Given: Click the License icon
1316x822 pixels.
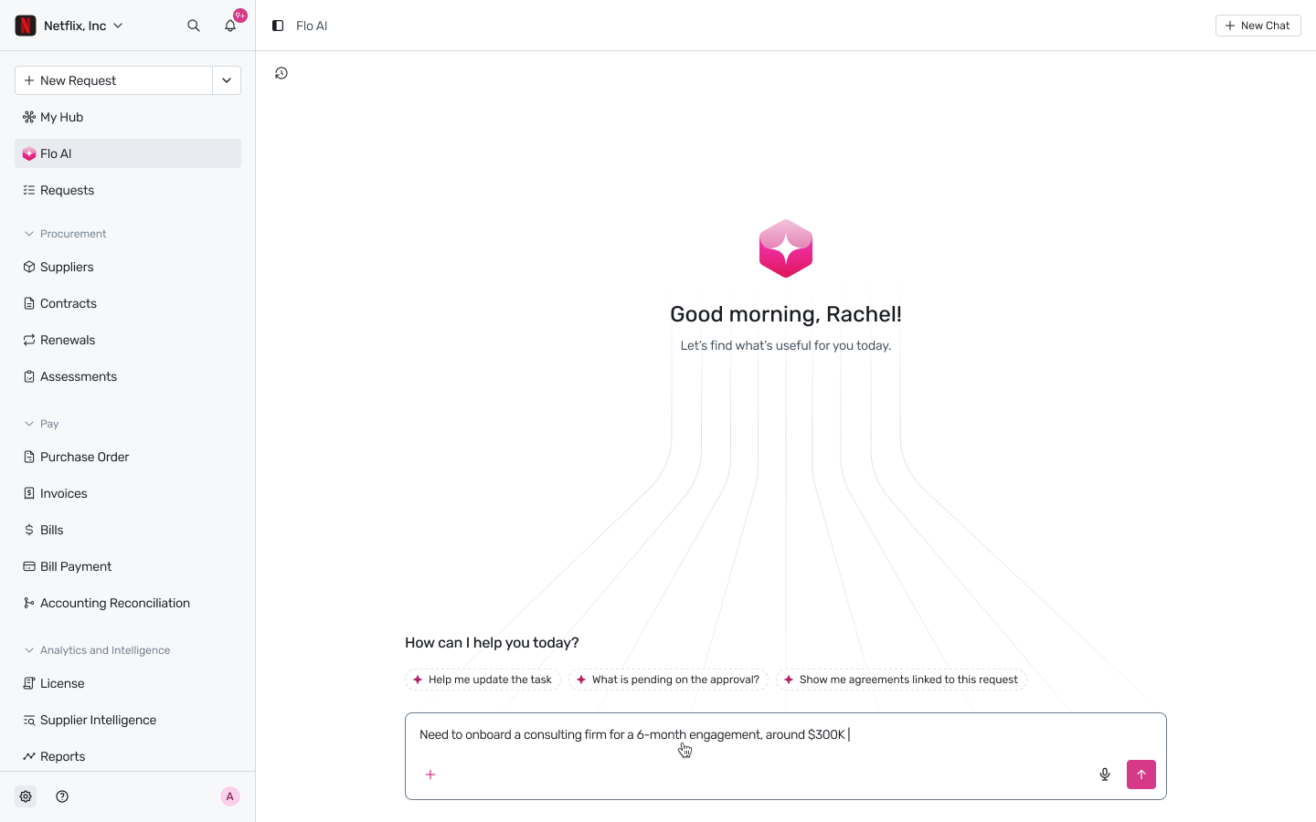Looking at the screenshot, I should pos(29,683).
